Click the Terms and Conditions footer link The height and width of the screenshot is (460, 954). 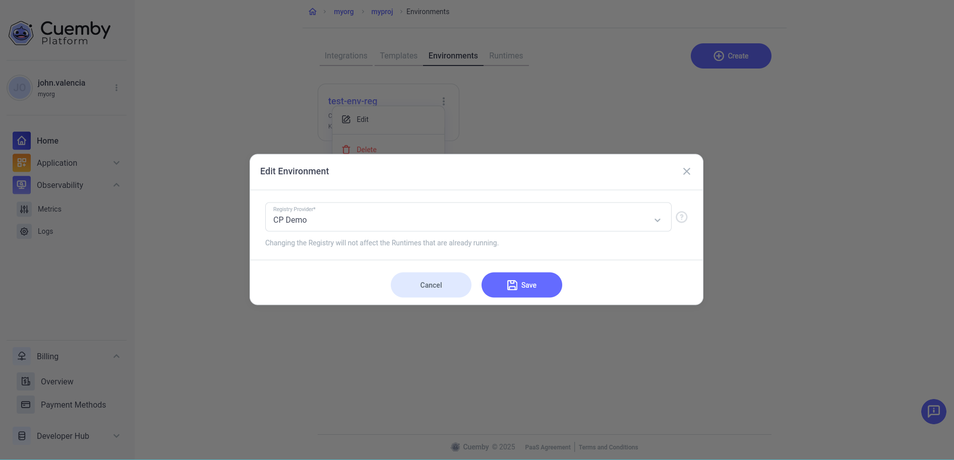pos(608,447)
